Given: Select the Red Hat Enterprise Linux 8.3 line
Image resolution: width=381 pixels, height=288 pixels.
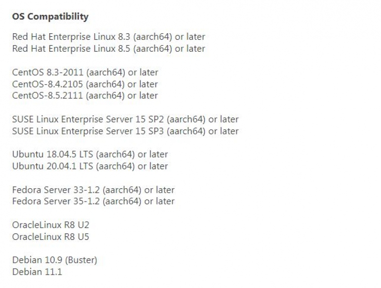Looking at the screenshot, I should [x=109, y=37].
